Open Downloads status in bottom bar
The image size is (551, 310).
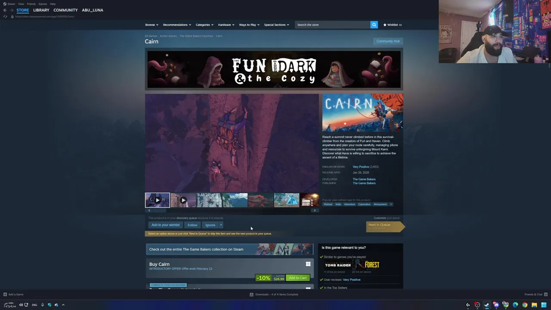(x=274, y=294)
